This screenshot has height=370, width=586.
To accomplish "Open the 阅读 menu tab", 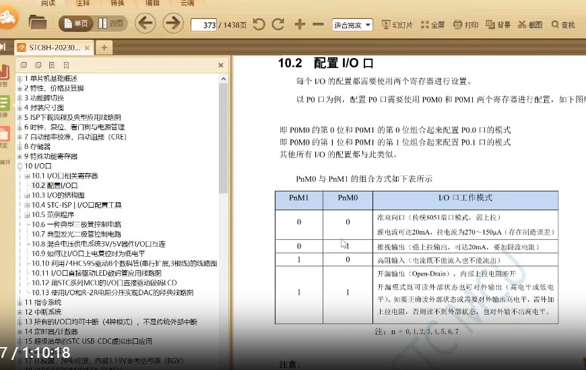I will coord(48,3).
